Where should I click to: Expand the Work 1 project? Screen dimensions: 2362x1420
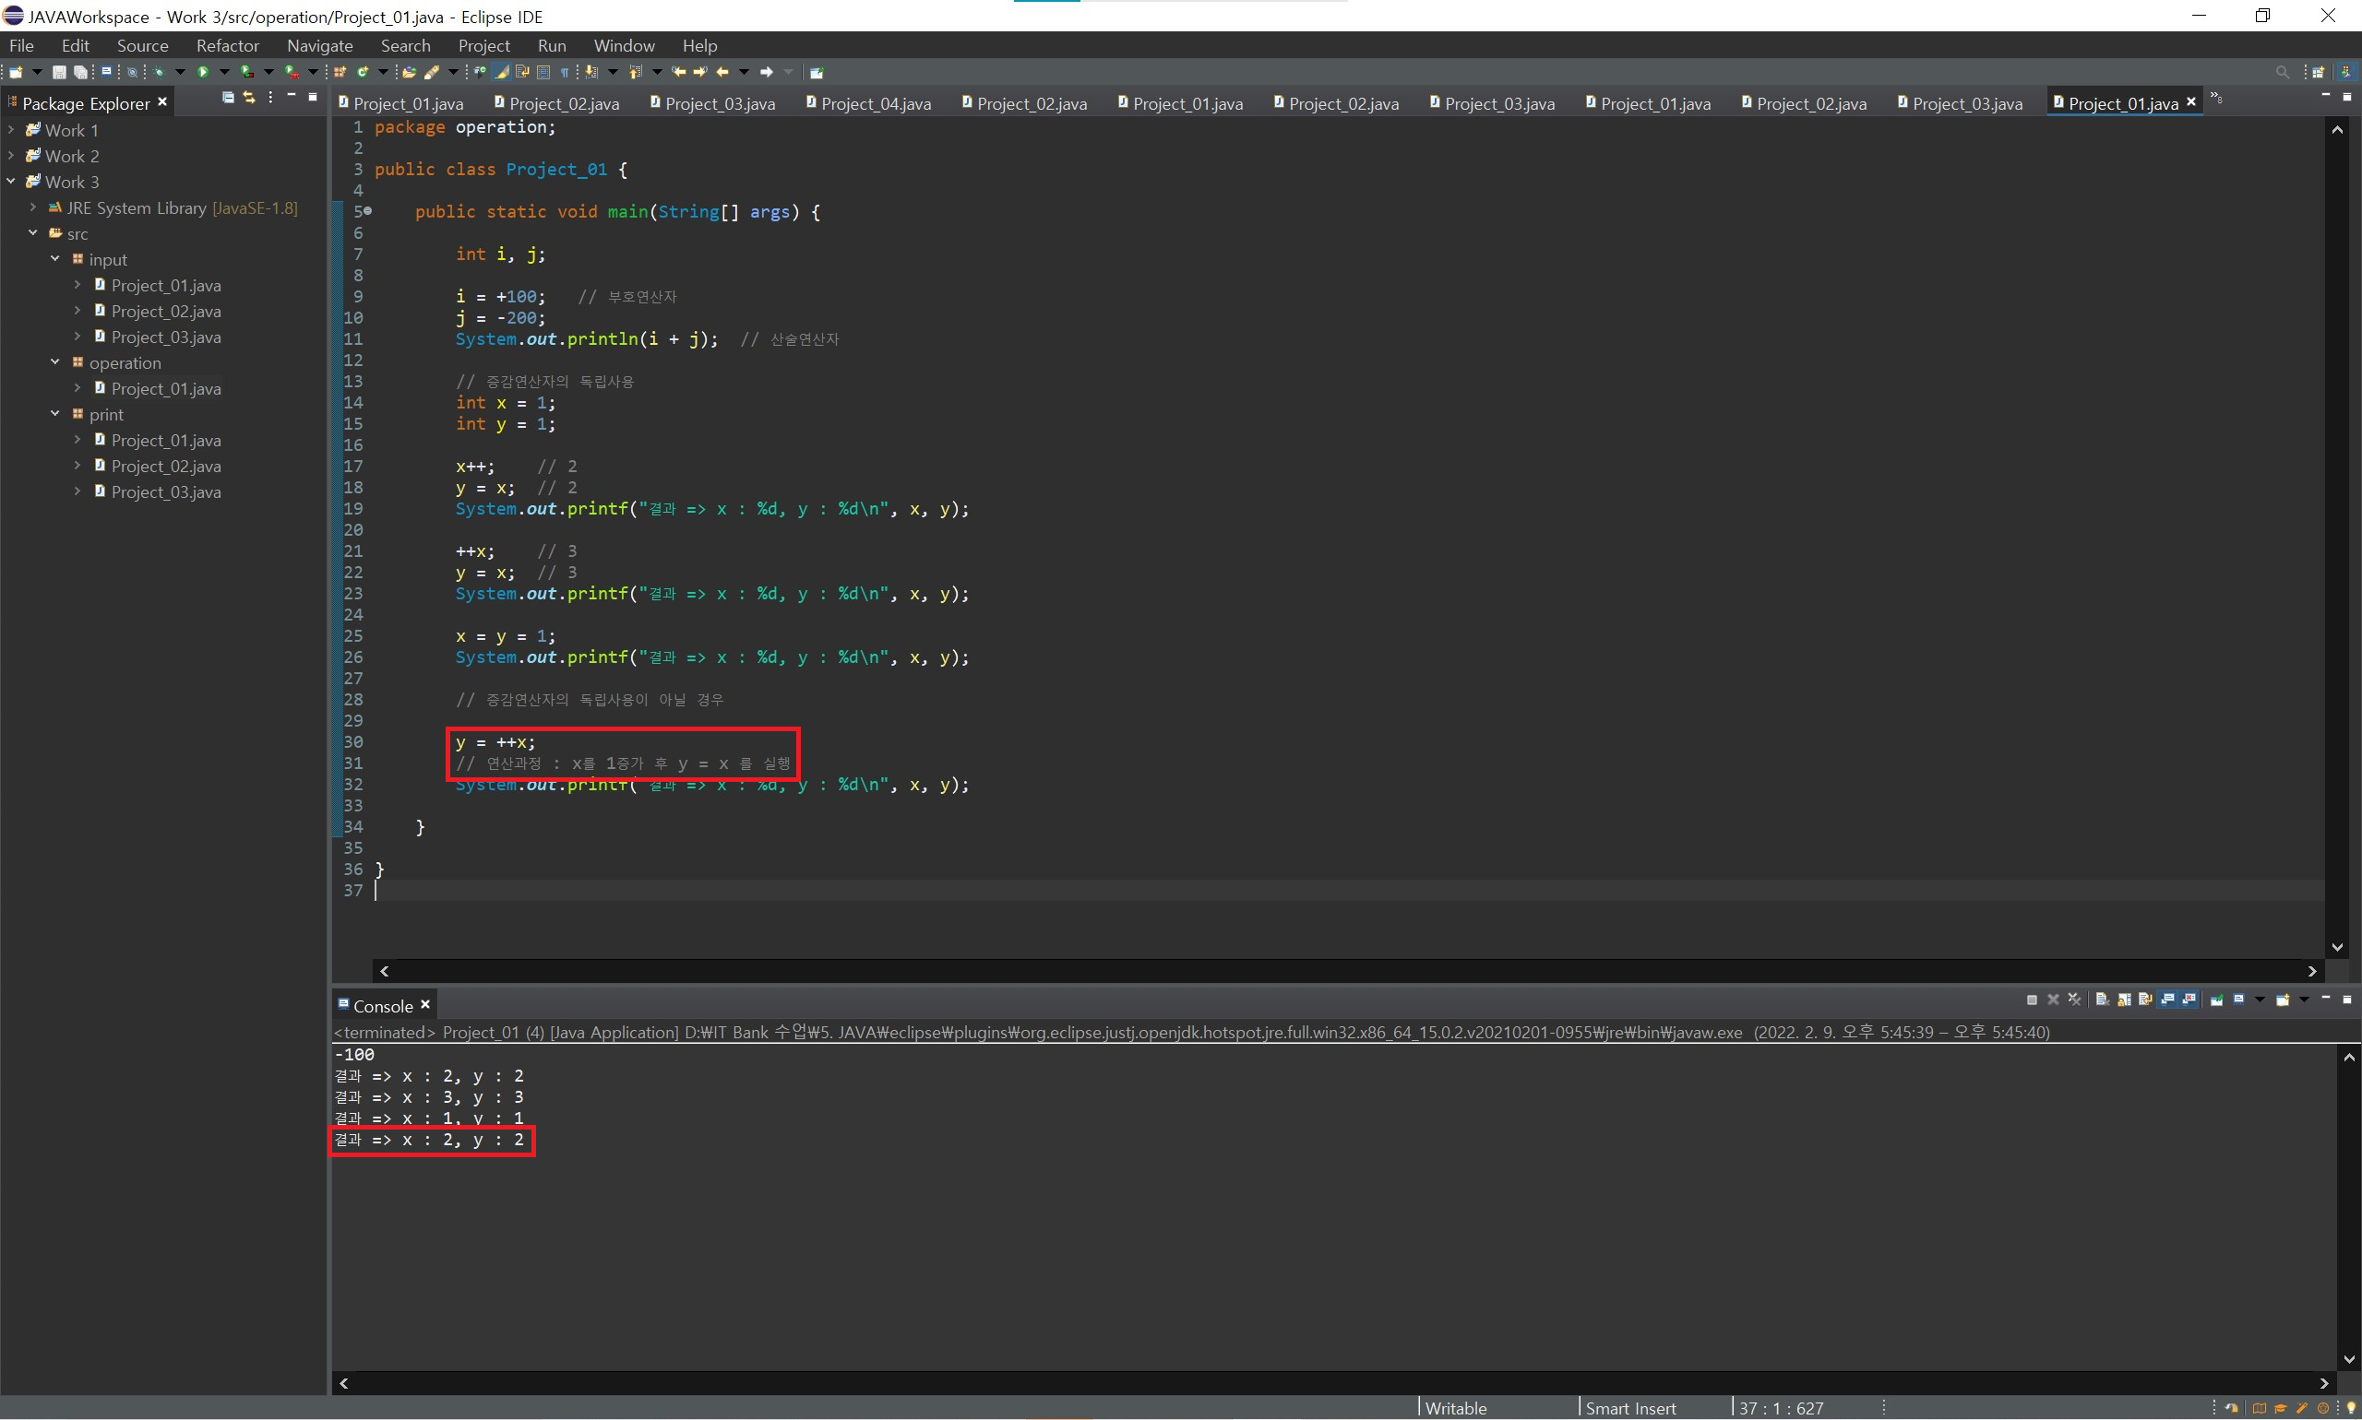tap(10, 129)
